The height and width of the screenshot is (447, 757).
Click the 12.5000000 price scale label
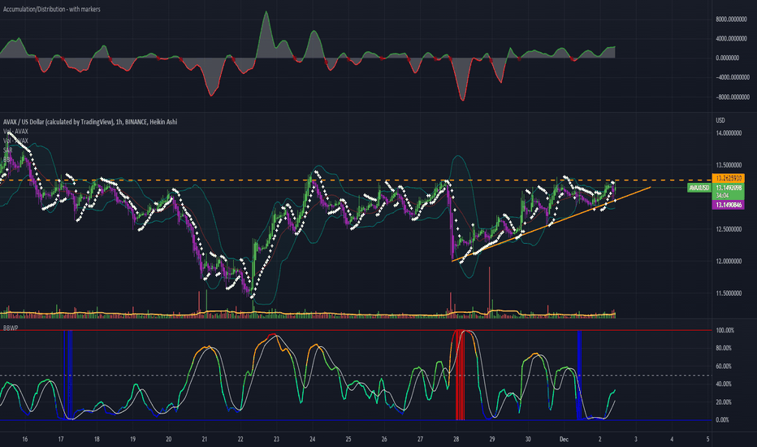(x=729, y=229)
